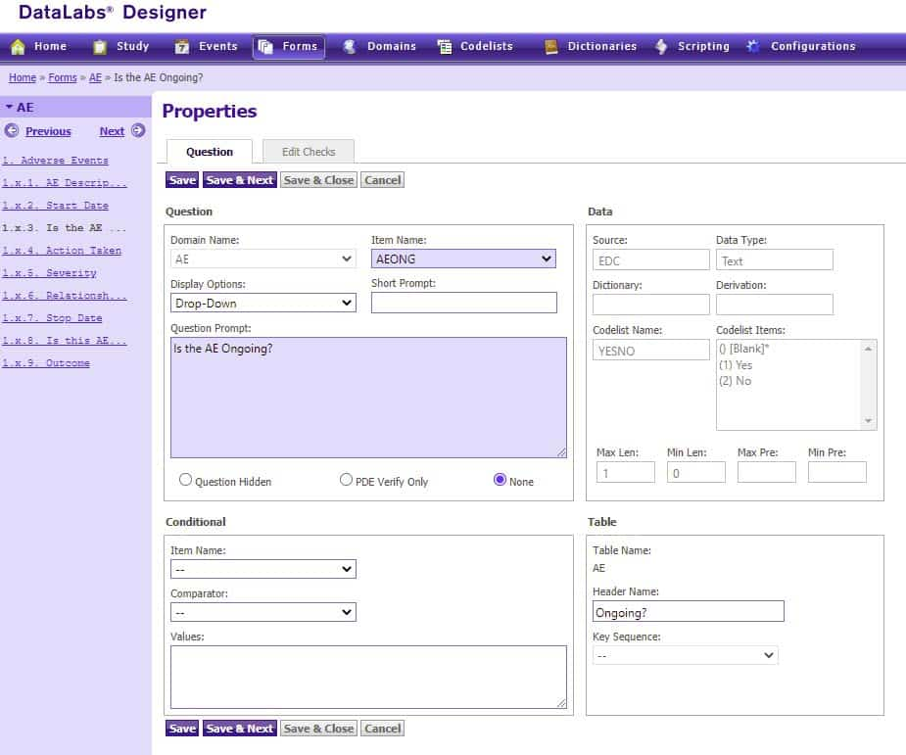Viewport: 906px width, 755px height.
Task: Go to the Previous question link
Action: [48, 131]
